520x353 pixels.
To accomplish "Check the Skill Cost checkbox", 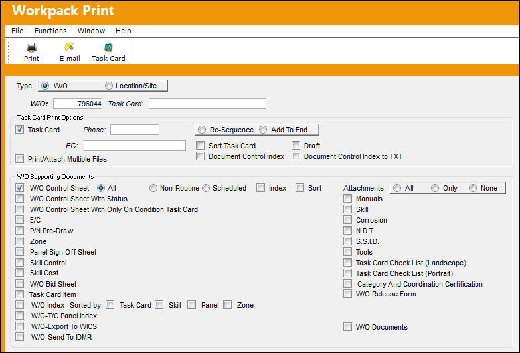I will click(19, 273).
